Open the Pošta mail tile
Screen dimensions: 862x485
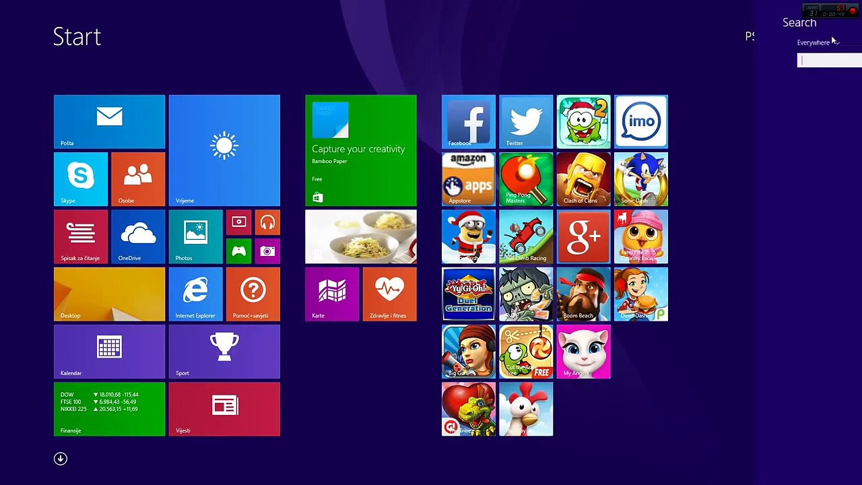click(x=109, y=122)
